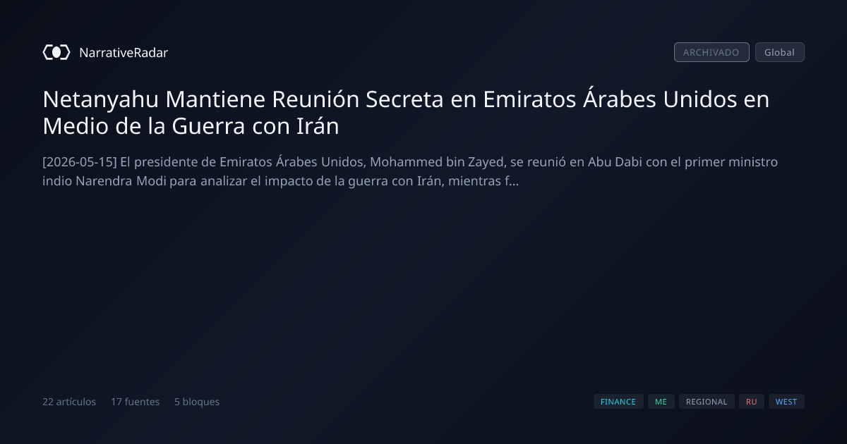Filter by the FINANCE tag
The height and width of the screenshot is (444, 847).
(618, 402)
